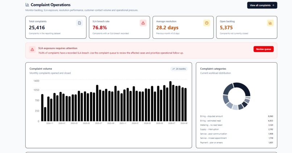The image size is (292, 153).
Task: Click the red Review queue button
Action: 263,49
